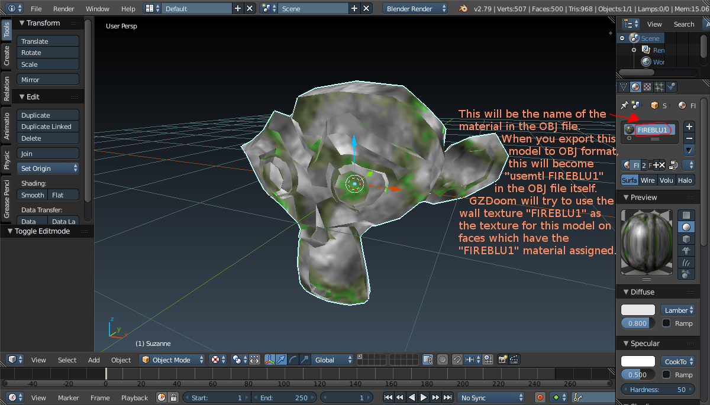The height and width of the screenshot is (405, 710).
Task: Open the CookTorr specular shader dropdown
Action: (677, 361)
